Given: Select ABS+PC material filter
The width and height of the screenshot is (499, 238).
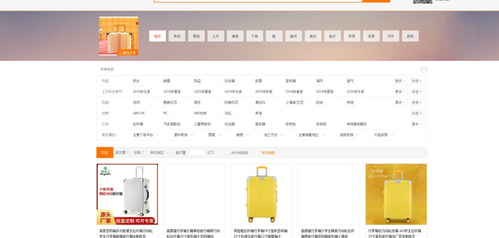Looking at the screenshot, I should [139, 113].
